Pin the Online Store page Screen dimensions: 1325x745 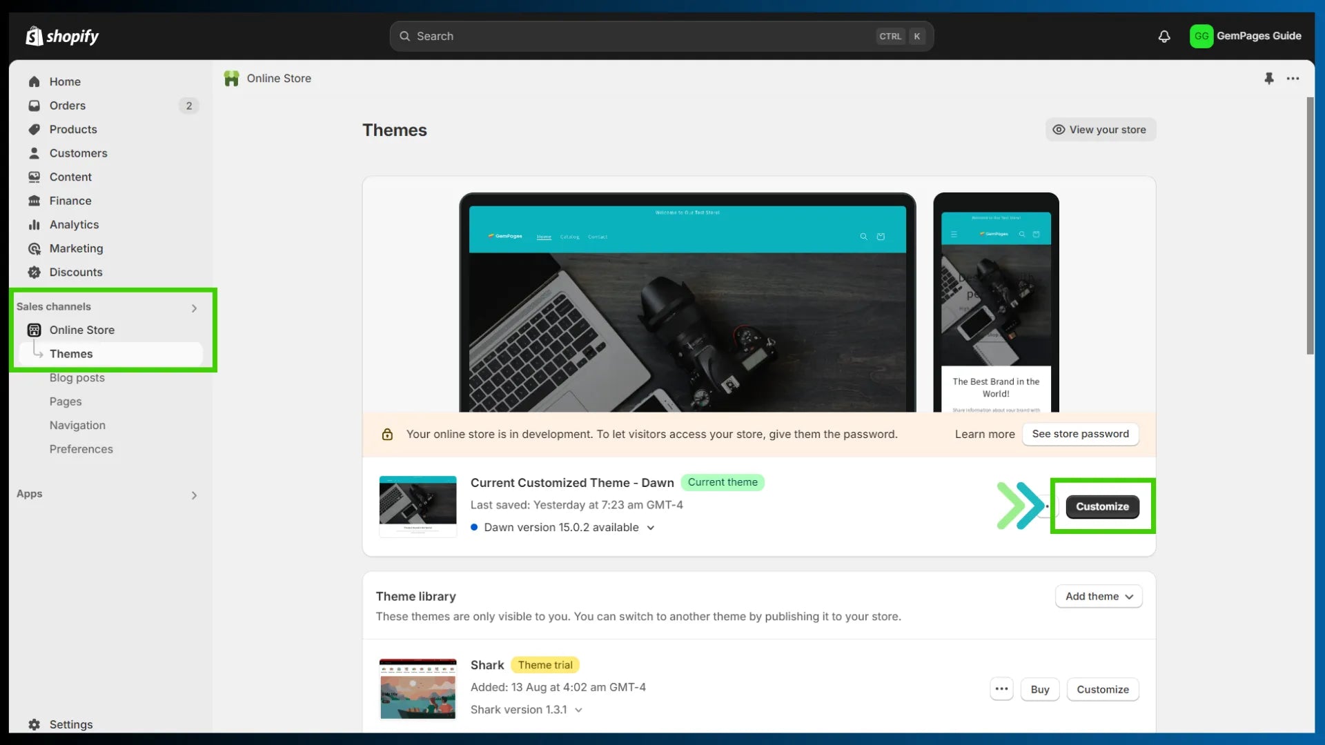1268,79
